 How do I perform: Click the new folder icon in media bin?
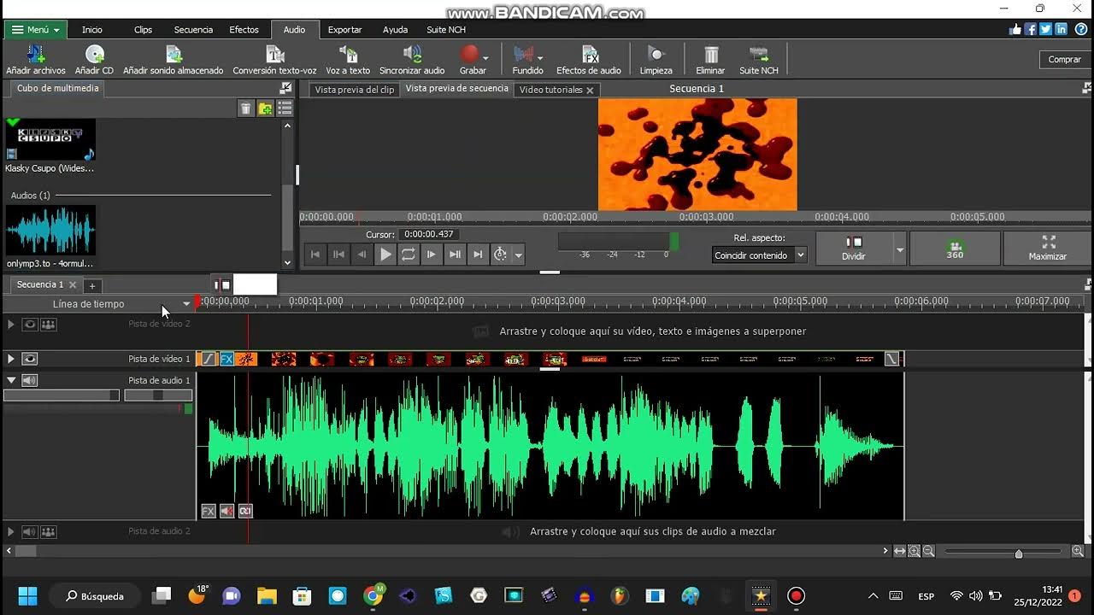click(266, 108)
